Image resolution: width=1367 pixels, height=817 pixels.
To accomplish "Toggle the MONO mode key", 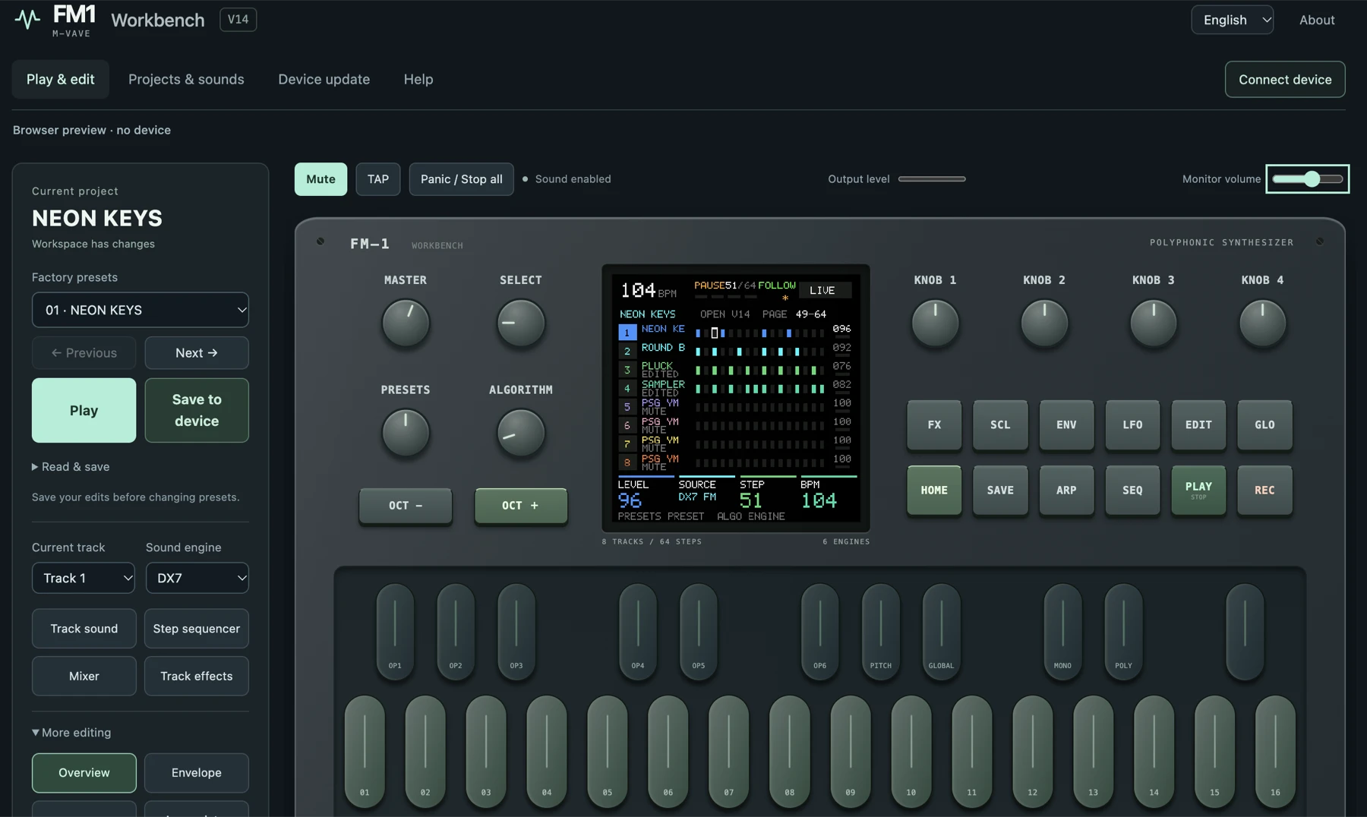I will point(1062,632).
